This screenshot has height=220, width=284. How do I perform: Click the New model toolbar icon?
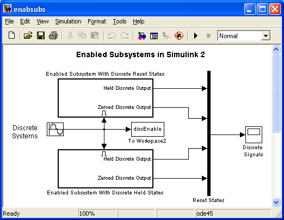pos(12,35)
